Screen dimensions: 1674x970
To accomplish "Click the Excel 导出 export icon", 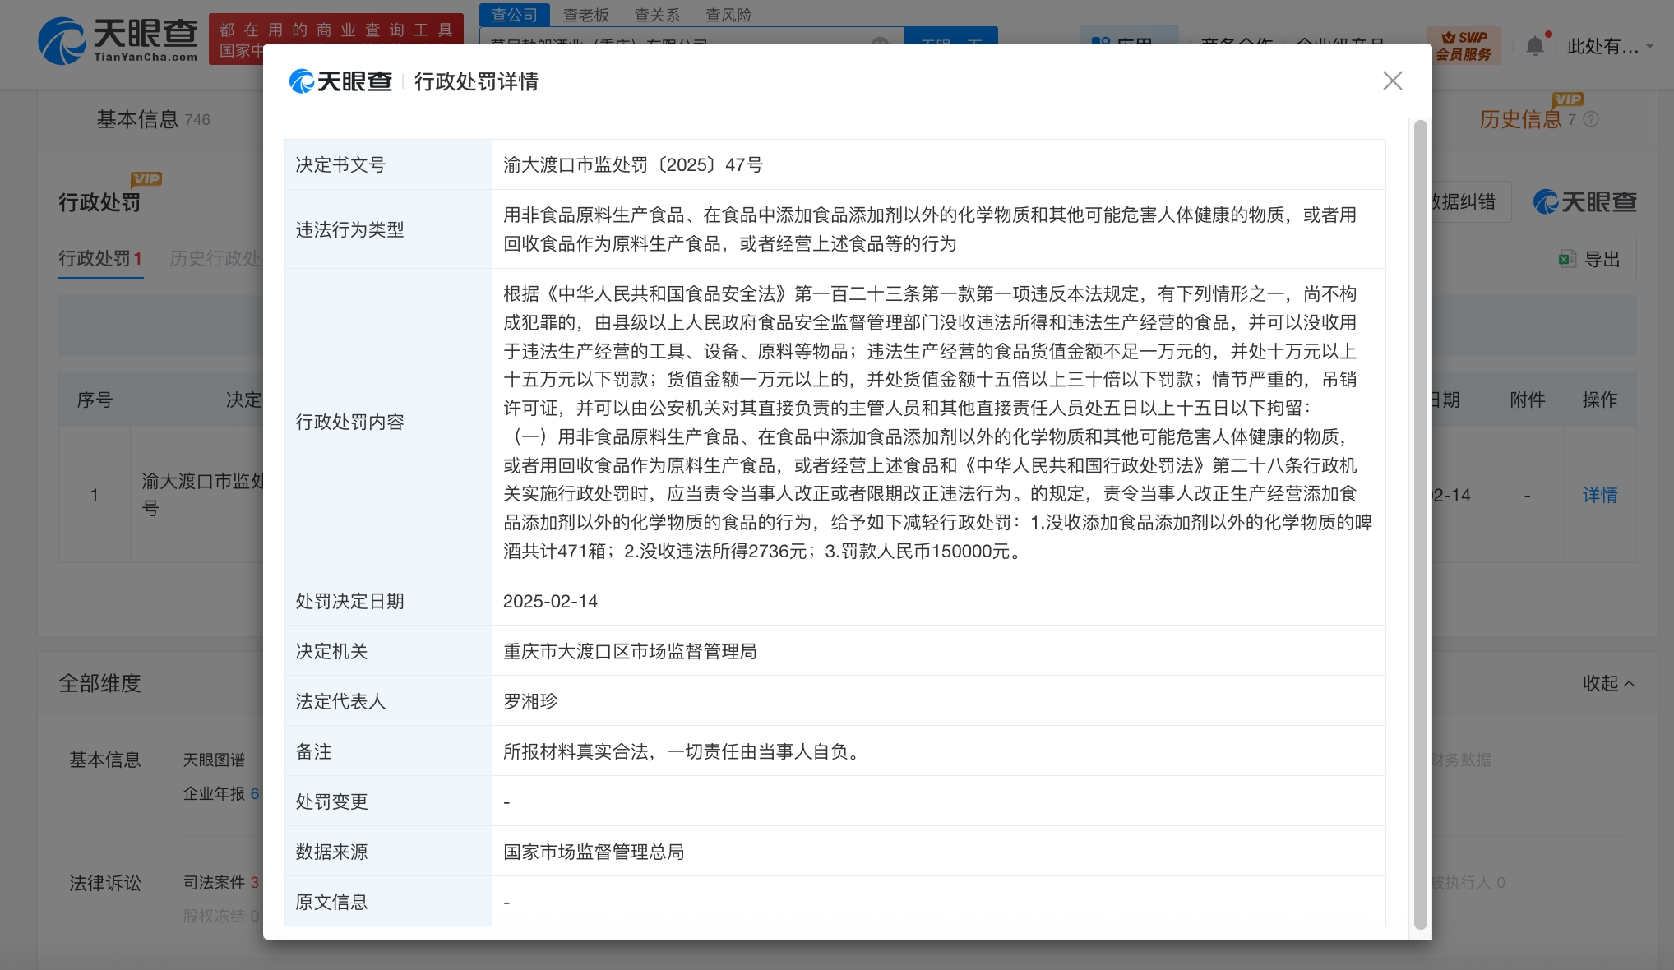I will click(x=1566, y=259).
